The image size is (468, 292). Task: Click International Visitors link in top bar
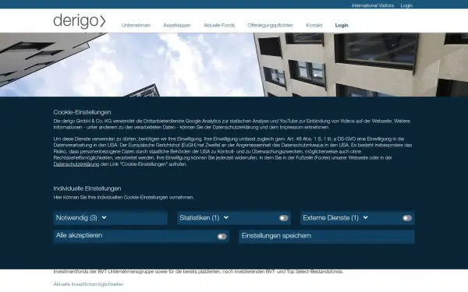373,5
